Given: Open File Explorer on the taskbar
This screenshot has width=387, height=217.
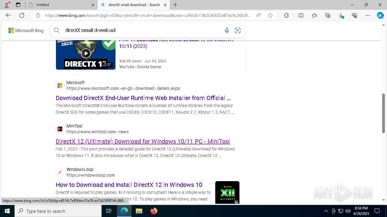Looking at the screenshot, I should [x=139, y=211].
